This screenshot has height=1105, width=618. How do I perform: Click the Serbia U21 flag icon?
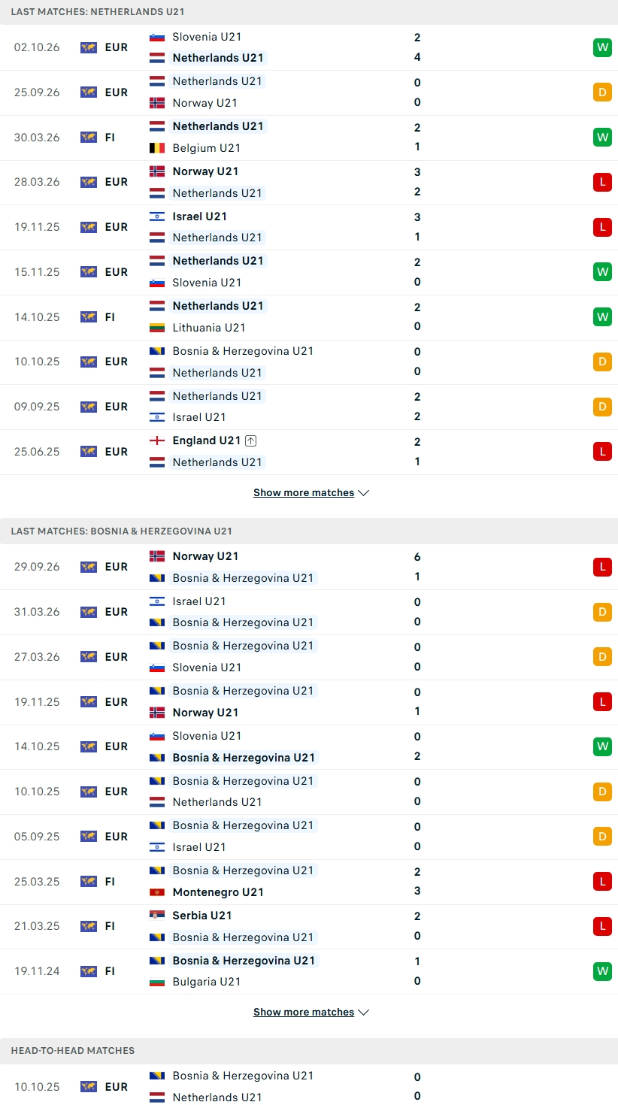pyautogui.click(x=157, y=916)
